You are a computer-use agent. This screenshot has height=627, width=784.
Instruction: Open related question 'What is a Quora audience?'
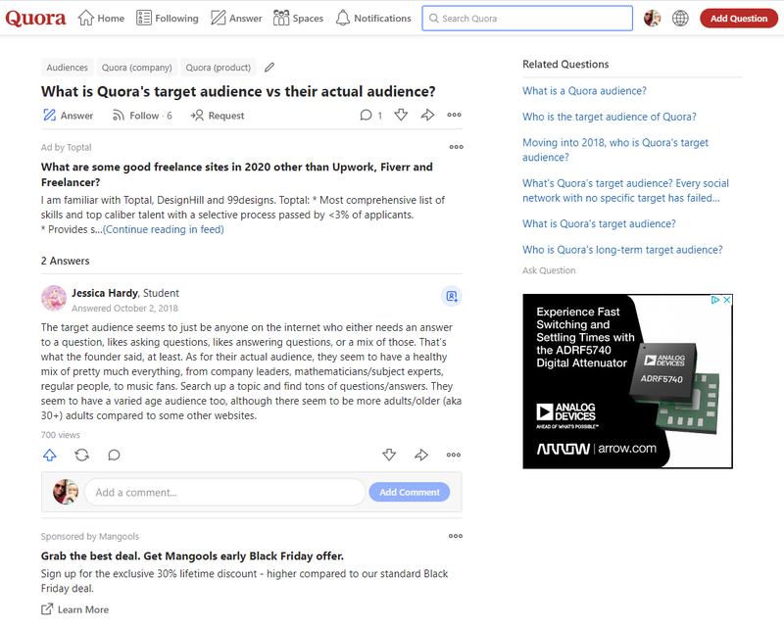(x=584, y=91)
